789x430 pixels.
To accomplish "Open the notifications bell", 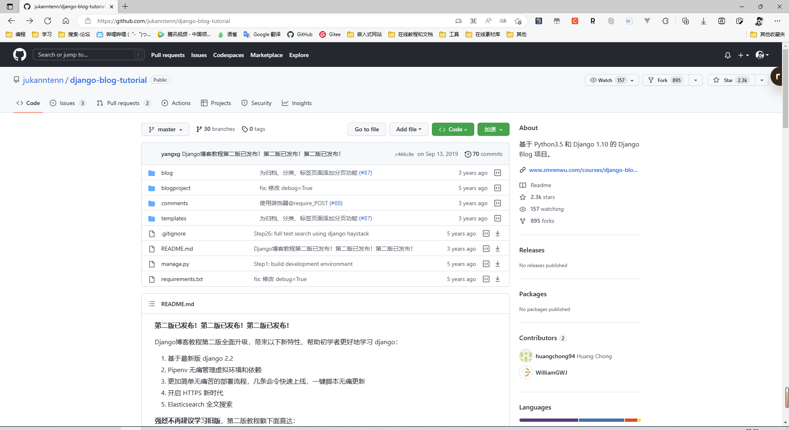I will coord(728,55).
